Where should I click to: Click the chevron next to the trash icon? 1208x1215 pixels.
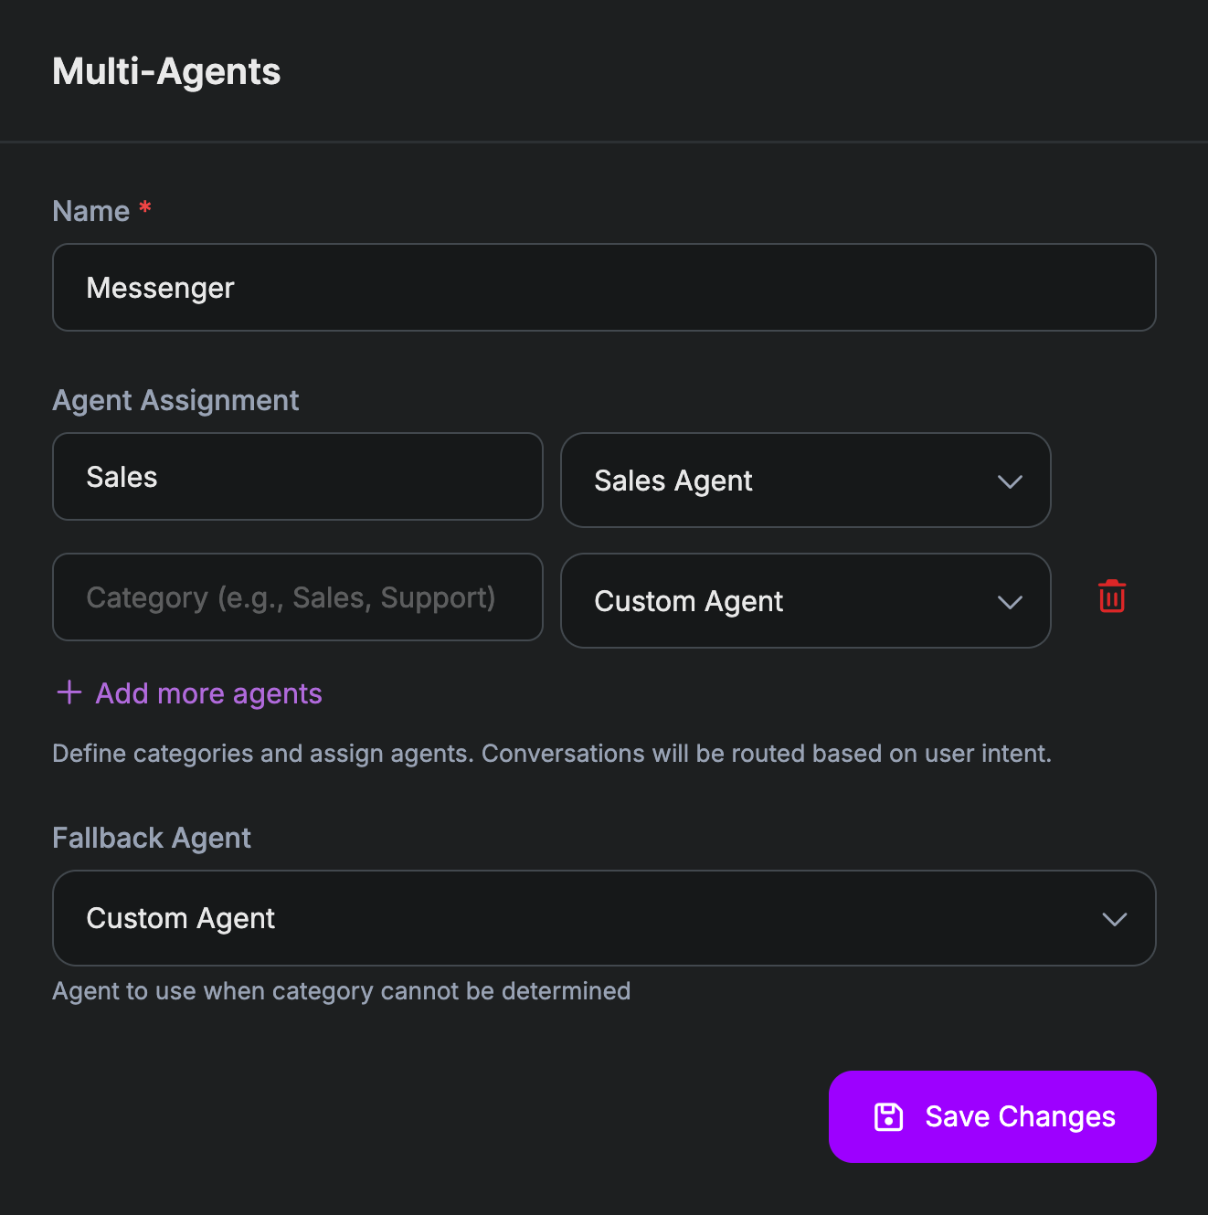coord(1010,602)
